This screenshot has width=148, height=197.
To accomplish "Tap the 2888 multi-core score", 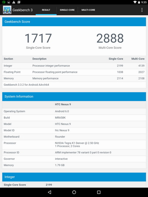I will 110,38.
